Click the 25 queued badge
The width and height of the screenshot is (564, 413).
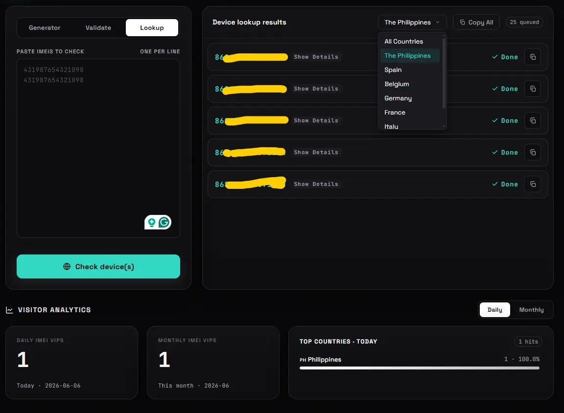pos(524,23)
